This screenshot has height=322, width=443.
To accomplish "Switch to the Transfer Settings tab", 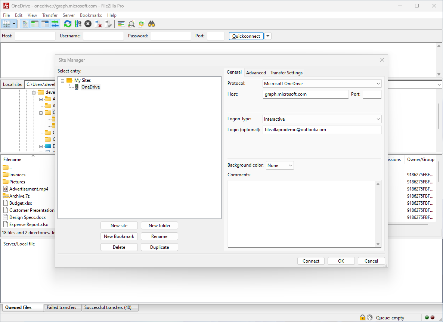I will click(x=286, y=72).
